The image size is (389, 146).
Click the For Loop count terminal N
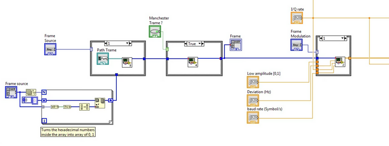[44, 92]
